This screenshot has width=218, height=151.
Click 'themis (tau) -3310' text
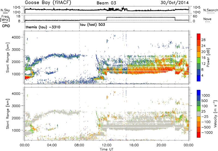[x=43, y=27]
